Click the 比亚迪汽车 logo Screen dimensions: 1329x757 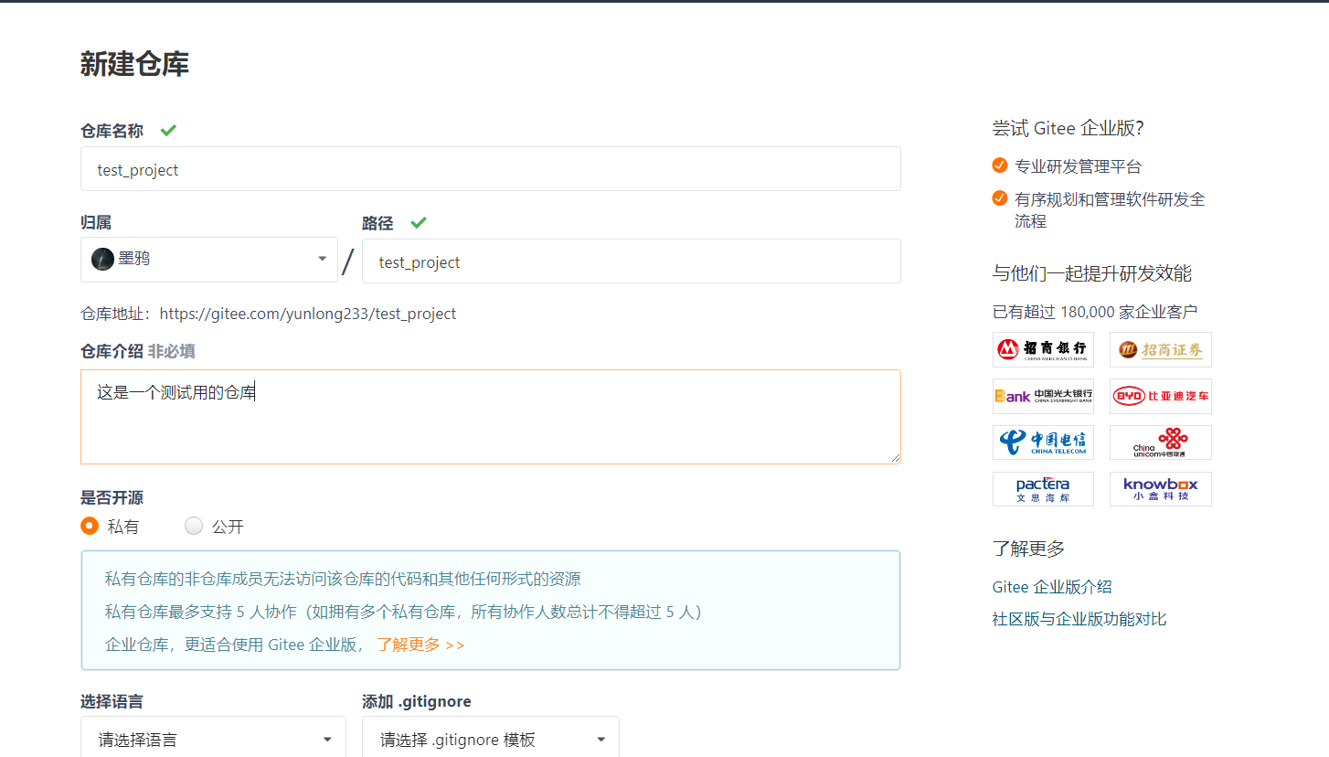pyautogui.click(x=1160, y=396)
